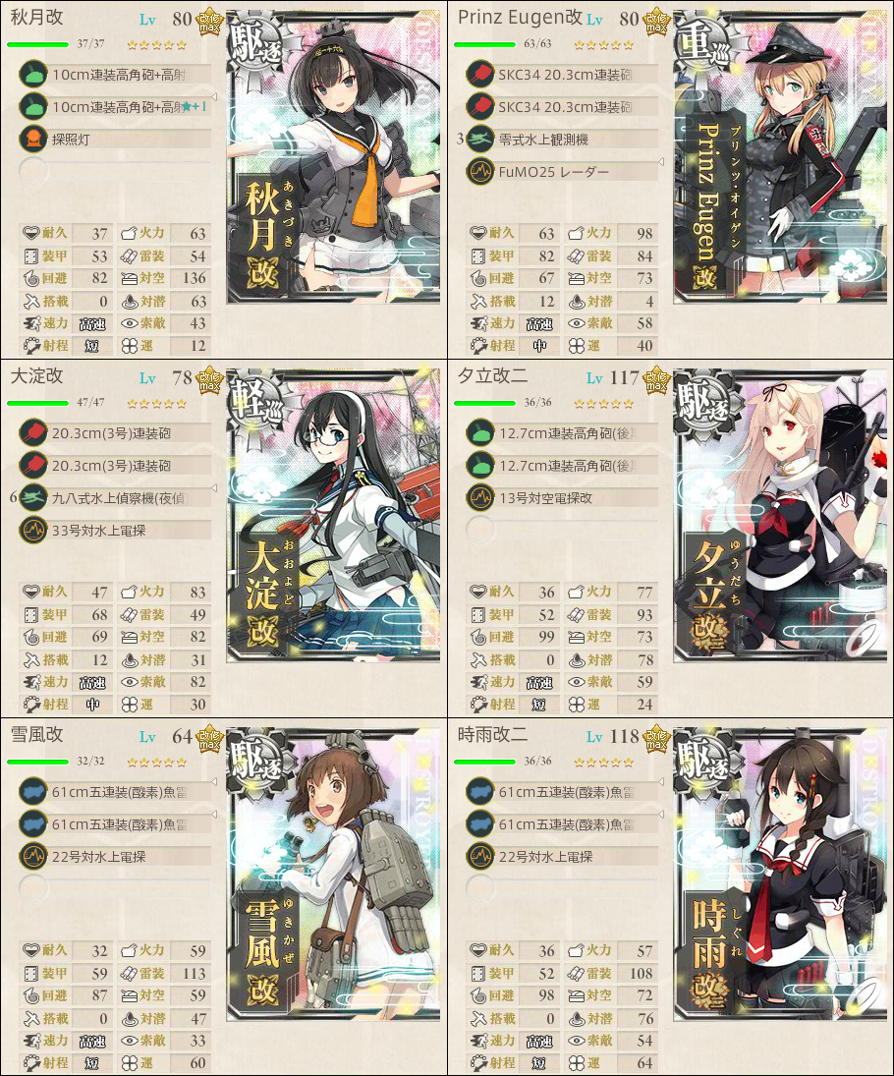
Task: Select the 22号対水上電探 item on 時雨改二
Action: [561, 857]
